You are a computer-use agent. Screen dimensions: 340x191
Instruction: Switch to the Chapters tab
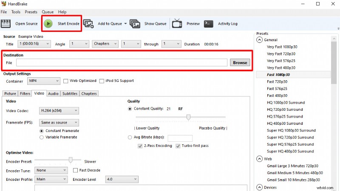pos(89,93)
